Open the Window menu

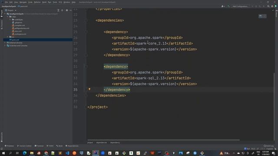coord(67,2)
